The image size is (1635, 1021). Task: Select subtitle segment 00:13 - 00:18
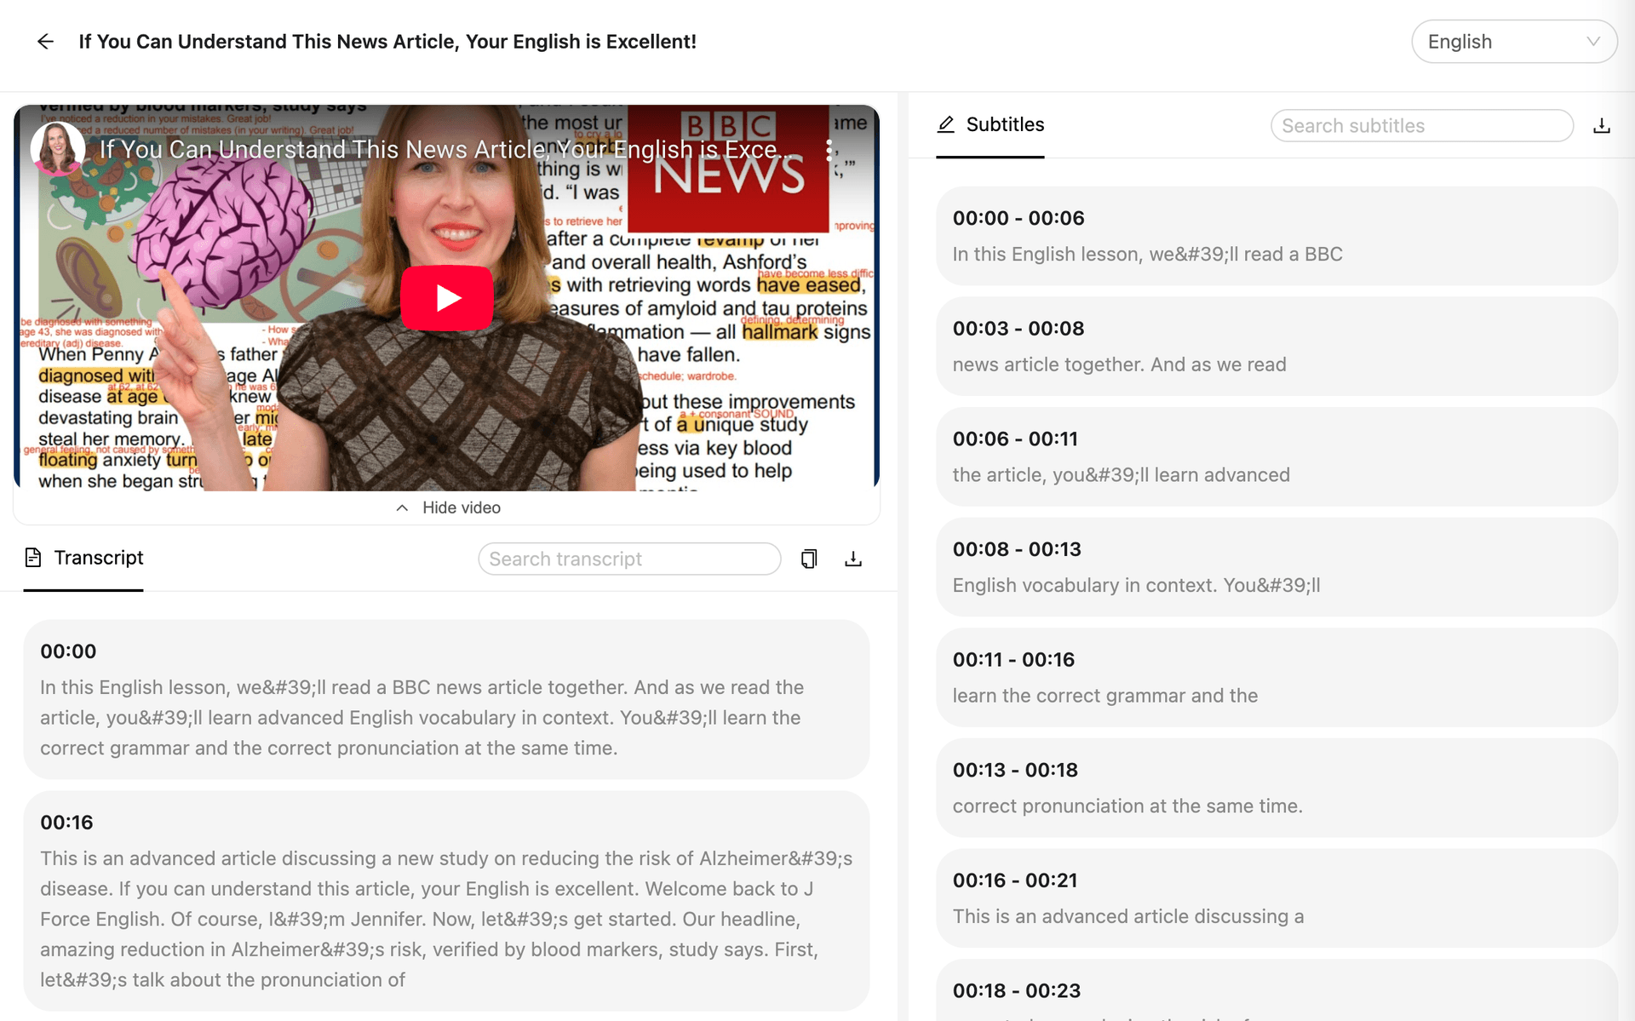[x=1276, y=788]
